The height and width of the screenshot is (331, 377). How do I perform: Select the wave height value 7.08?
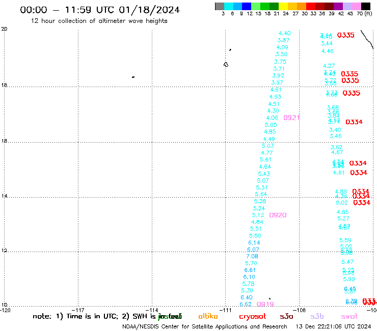252,257
